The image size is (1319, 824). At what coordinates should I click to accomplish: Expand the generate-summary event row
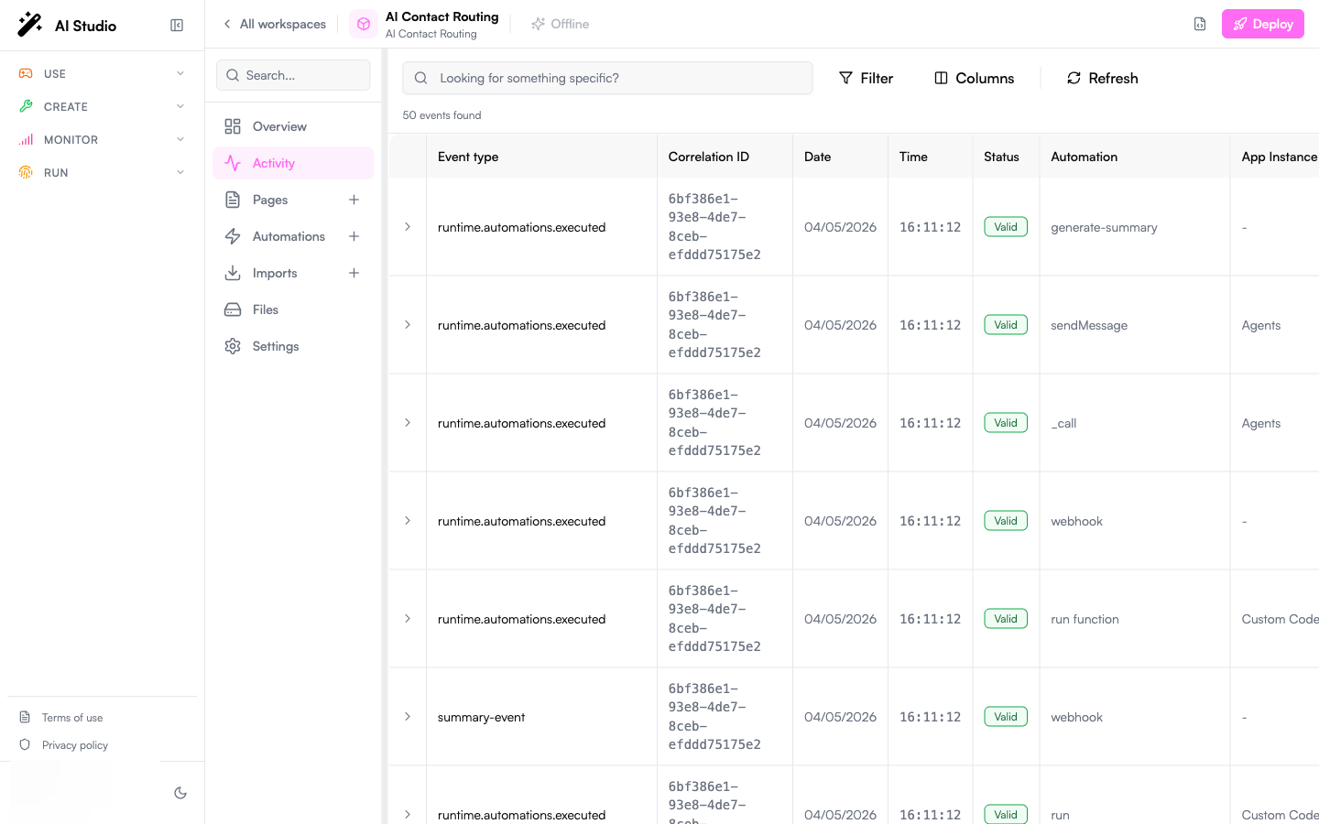(408, 227)
